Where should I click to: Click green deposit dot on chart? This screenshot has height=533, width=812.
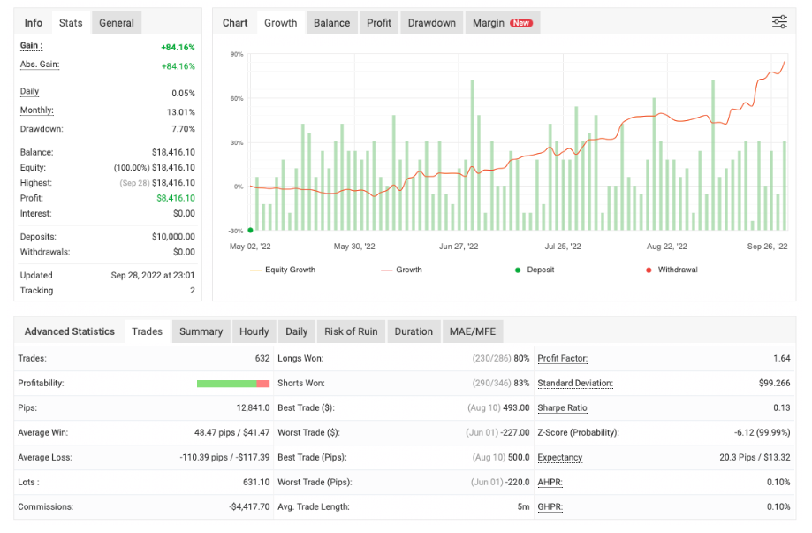250,230
